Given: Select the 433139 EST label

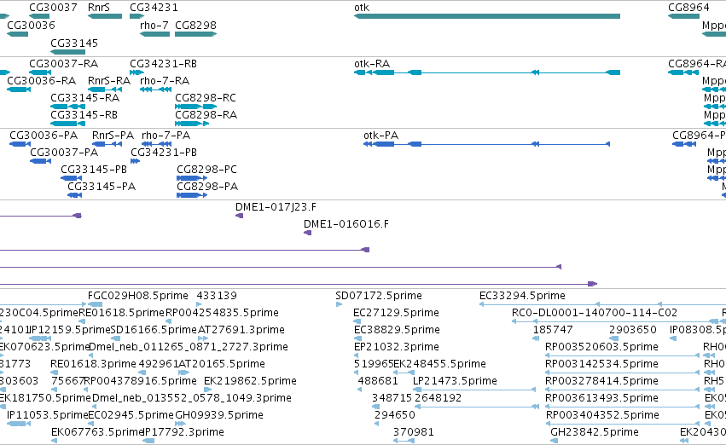Looking at the screenshot, I should click(x=217, y=296).
